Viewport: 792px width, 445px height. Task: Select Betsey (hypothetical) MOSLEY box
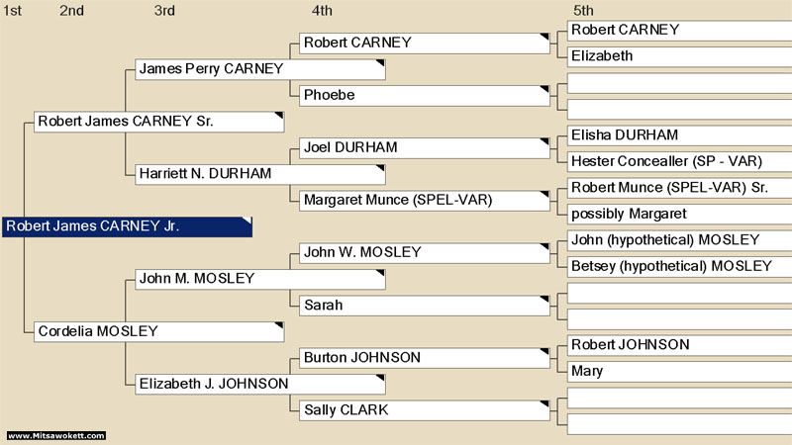pyautogui.click(x=679, y=267)
